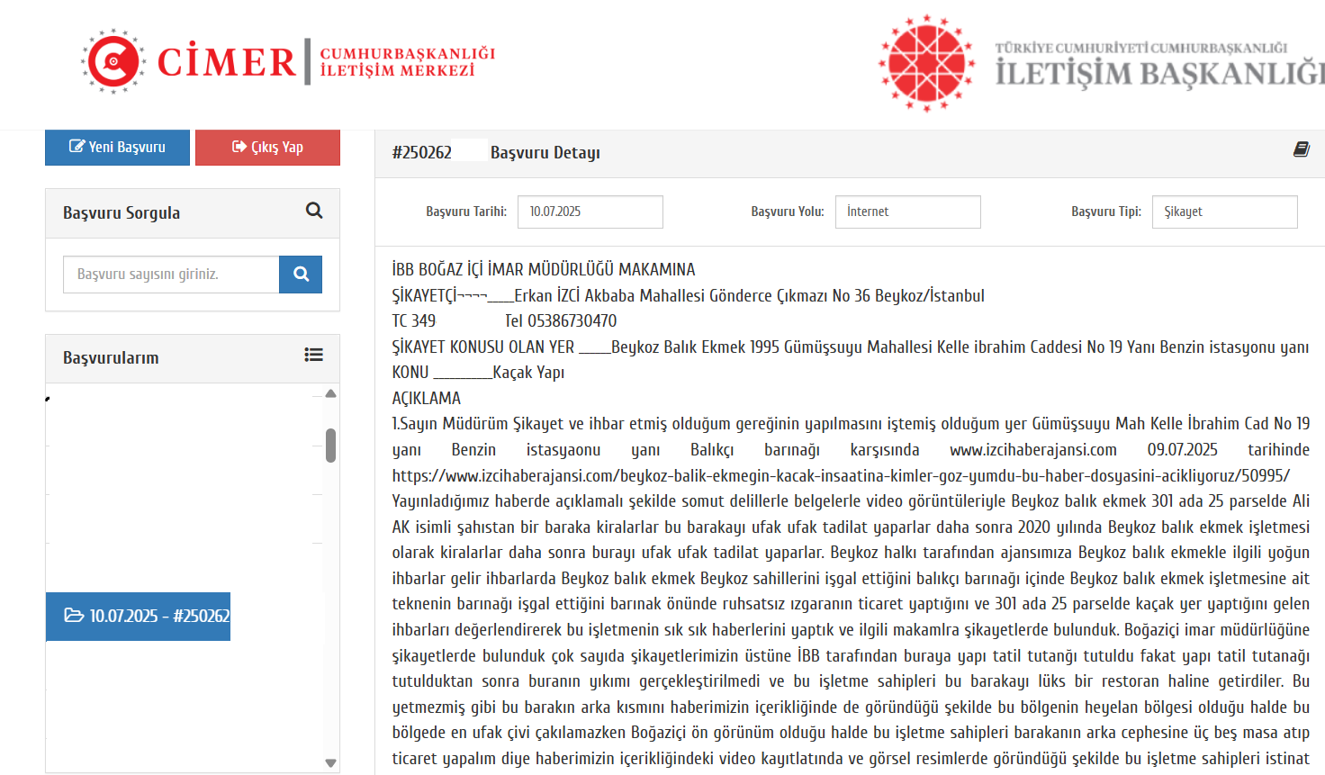
Task: Click the book icon in Başvuru Detayı header
Action: pyautogui.click(x=1301, y=149)
